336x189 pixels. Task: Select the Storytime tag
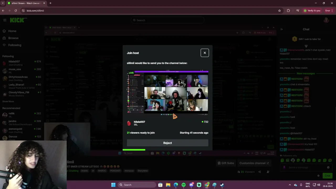coord(143,171)
